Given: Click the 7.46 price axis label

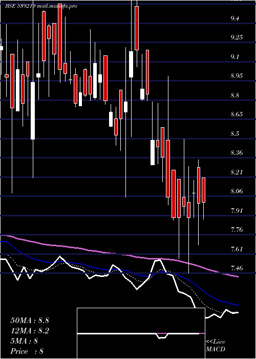Looking at the screenshot, I should pyautogui.click(x=237, y=268).
